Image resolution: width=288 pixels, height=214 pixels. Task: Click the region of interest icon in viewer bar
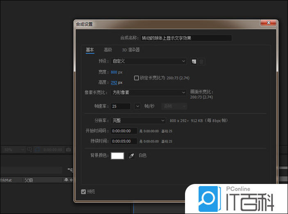[x=37, y=149]
